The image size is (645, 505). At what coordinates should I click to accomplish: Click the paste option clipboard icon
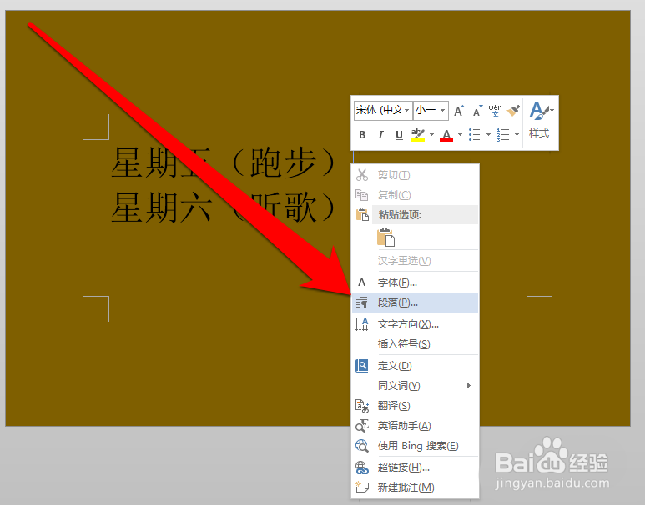tap(385, 237)
